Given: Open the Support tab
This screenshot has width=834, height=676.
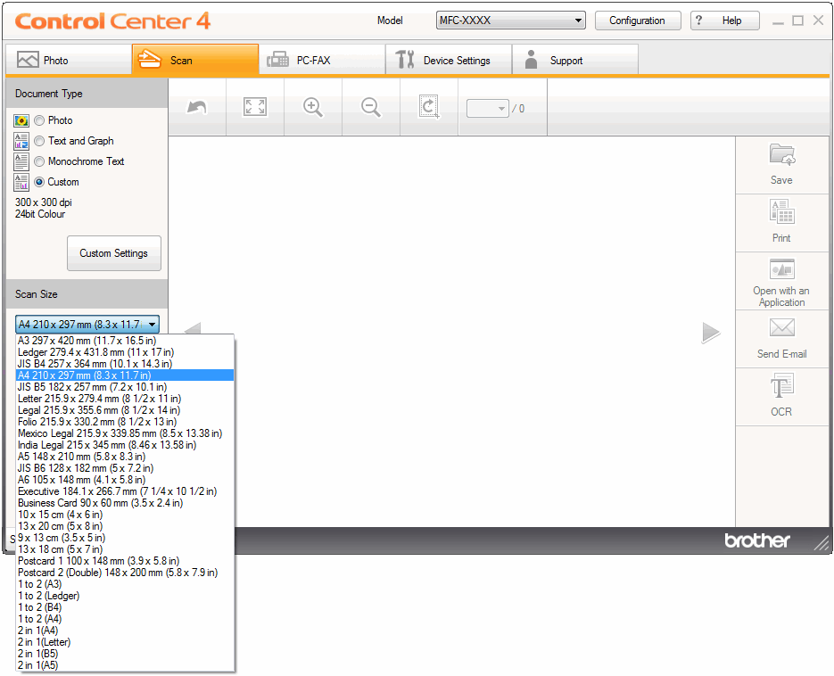Looking at the screenshot, I should coord(575,60).
